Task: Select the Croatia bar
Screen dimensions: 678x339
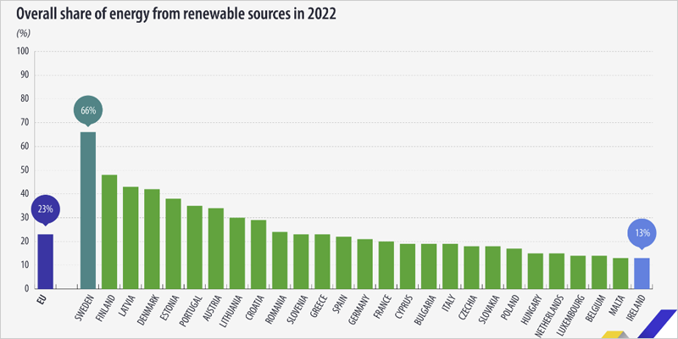Action: point(258,254)
